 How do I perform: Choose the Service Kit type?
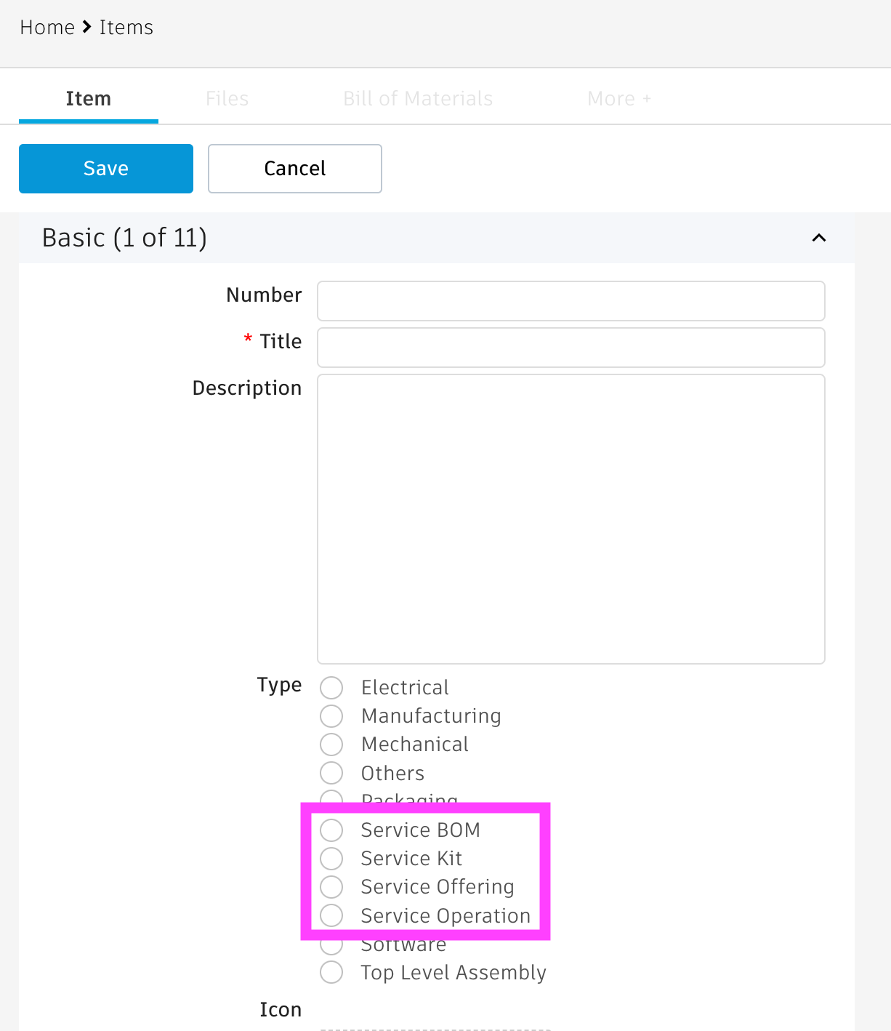tap(331, 859)
